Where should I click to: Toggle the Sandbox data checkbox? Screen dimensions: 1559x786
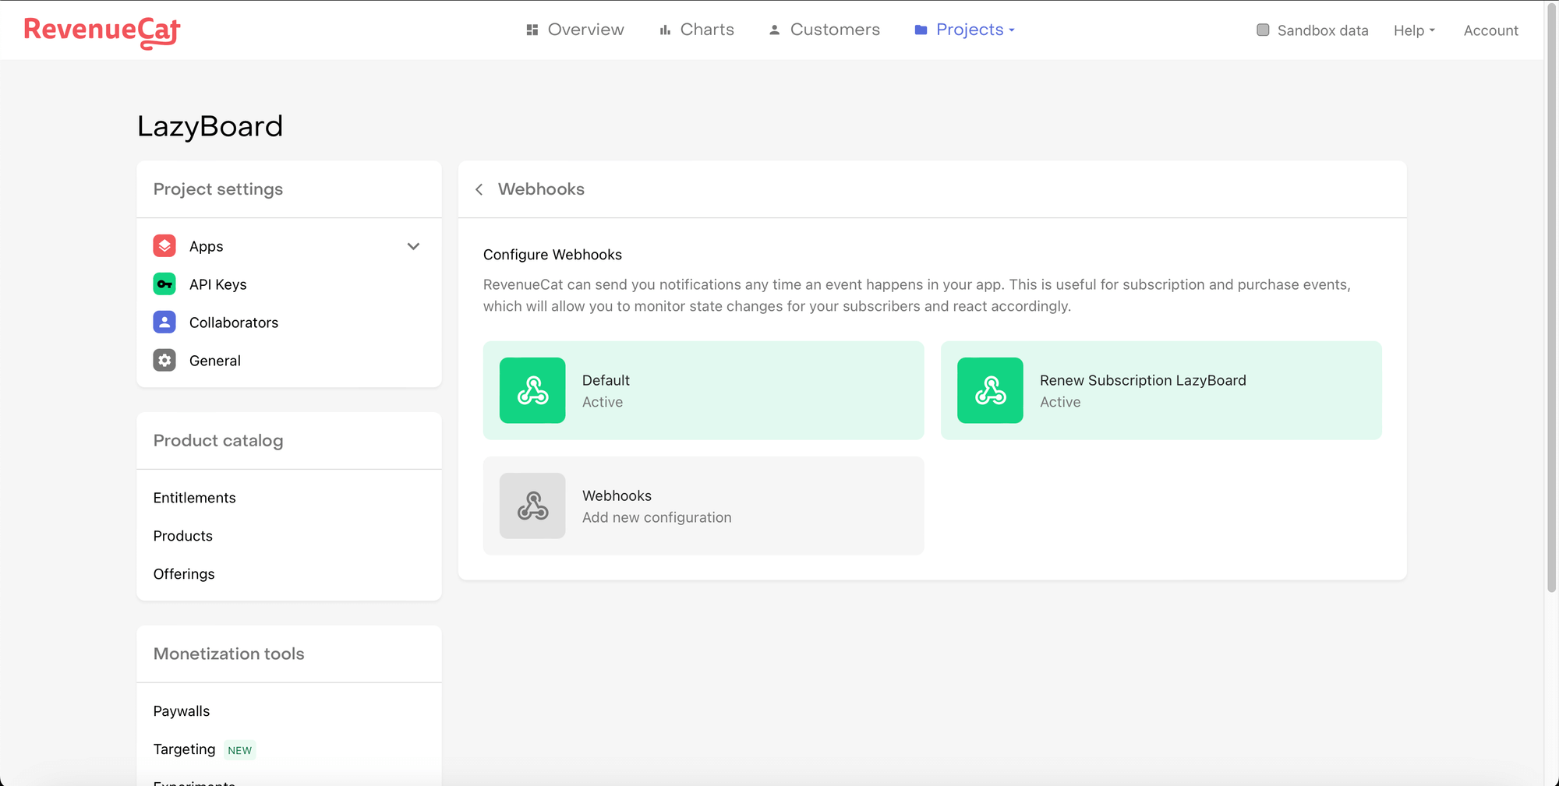1263,30
